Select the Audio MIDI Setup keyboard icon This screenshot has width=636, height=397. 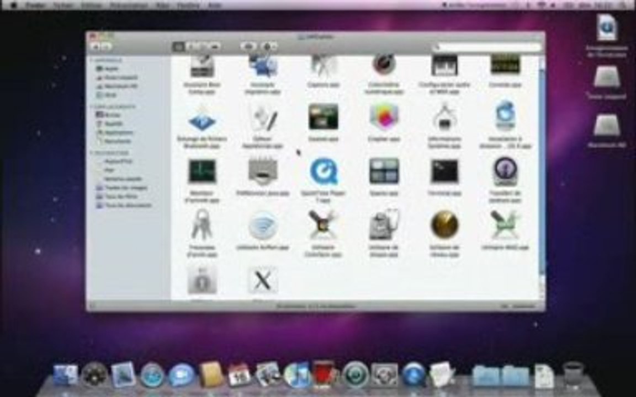pos(444,66)
